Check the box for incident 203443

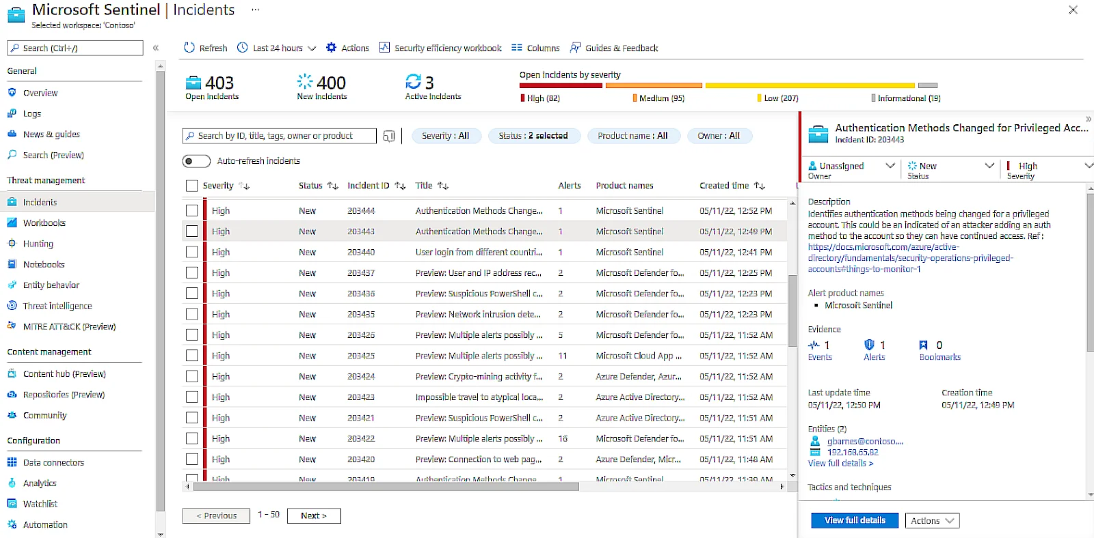pos(191,231)
